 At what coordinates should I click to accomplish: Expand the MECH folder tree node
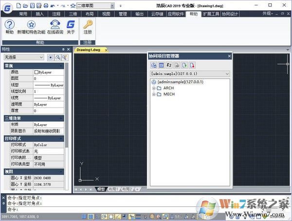coord(154,94)
